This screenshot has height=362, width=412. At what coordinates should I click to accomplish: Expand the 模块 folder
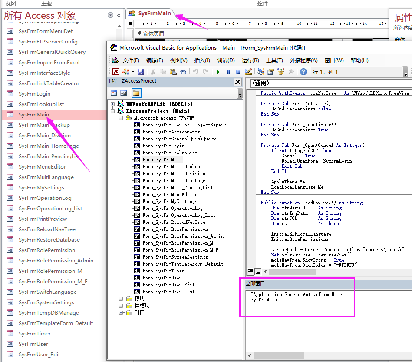point(121,299)
